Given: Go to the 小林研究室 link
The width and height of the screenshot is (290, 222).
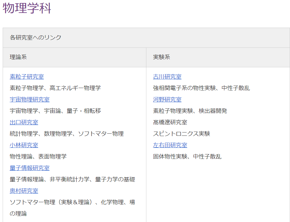Looking at the screenshot, I should click(24, 145).
